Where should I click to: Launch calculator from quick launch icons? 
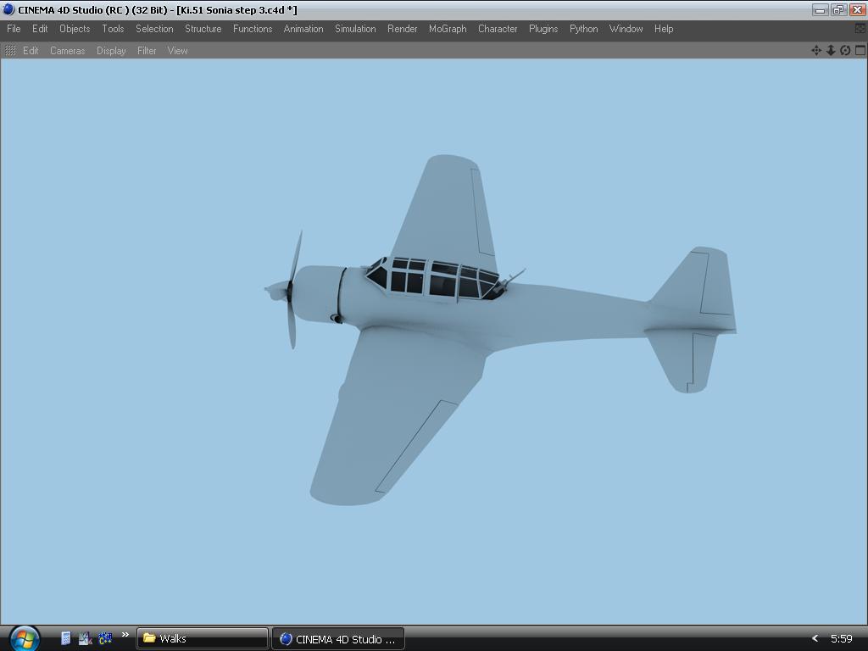click(66, 638)
